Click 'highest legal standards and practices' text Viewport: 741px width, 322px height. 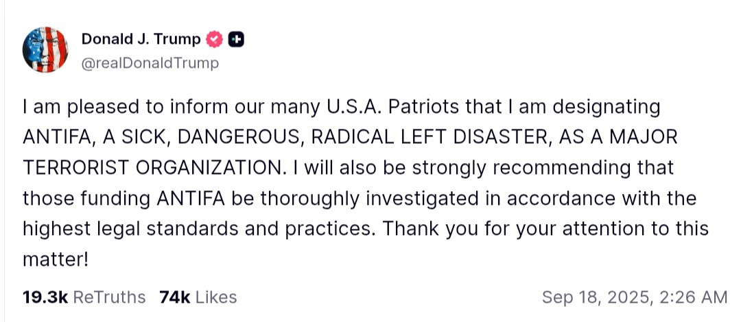[x=199, y=229]
